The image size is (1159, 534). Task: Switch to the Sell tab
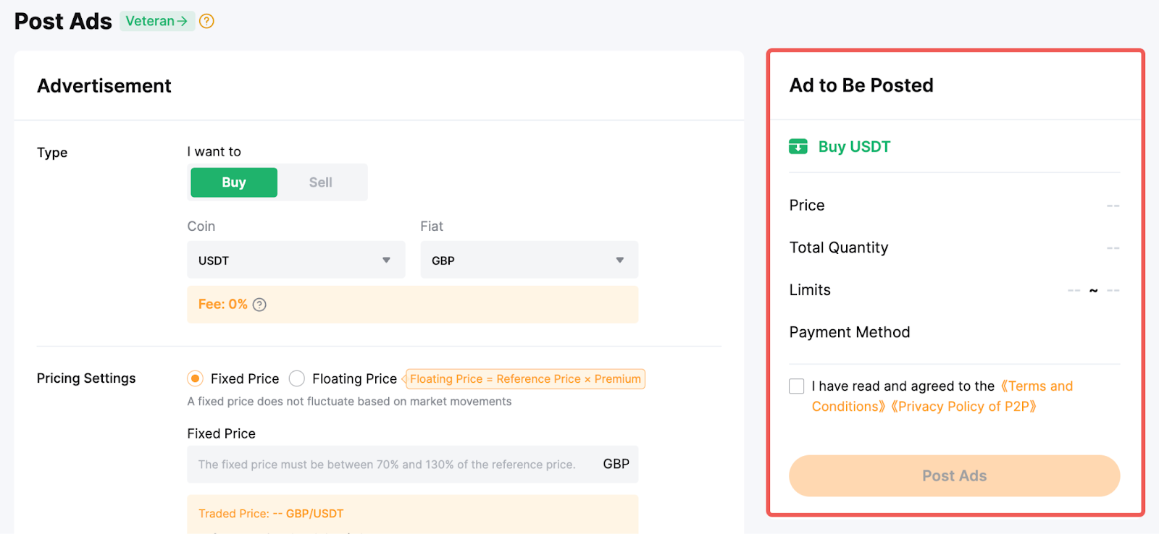(x=320, y=182)
